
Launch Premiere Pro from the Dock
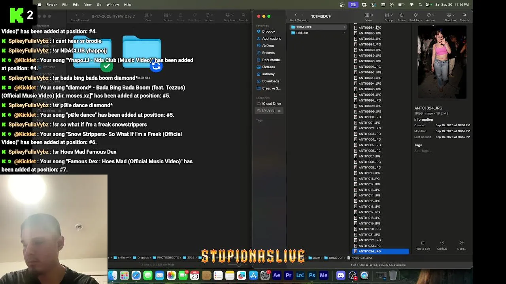click(x=289, y=275)
